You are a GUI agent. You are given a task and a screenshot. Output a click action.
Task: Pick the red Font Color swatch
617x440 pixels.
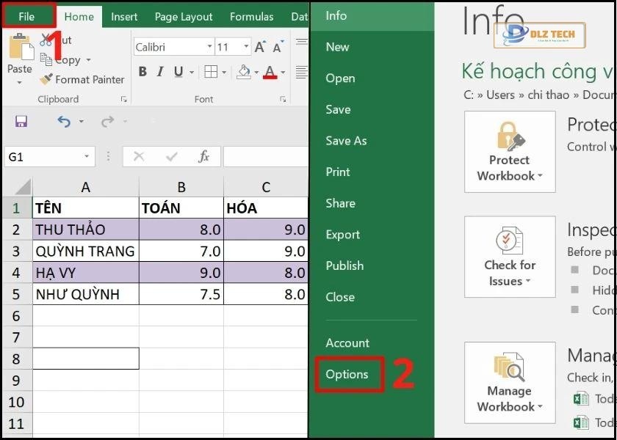coord(269,72)
